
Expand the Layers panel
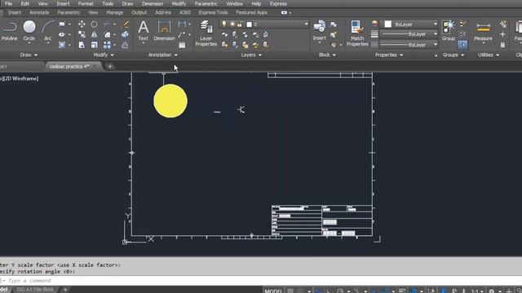251,55
